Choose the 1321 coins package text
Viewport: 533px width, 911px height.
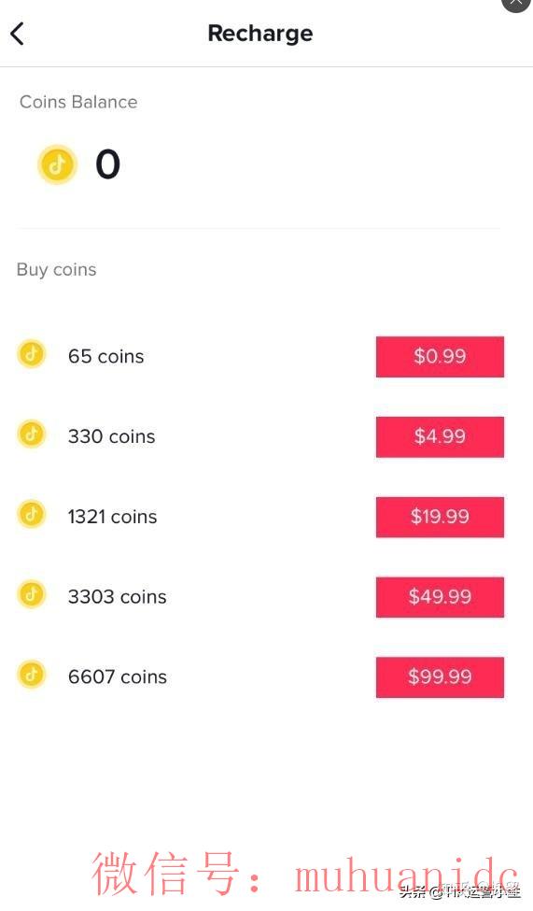click(x=112, y=517)
